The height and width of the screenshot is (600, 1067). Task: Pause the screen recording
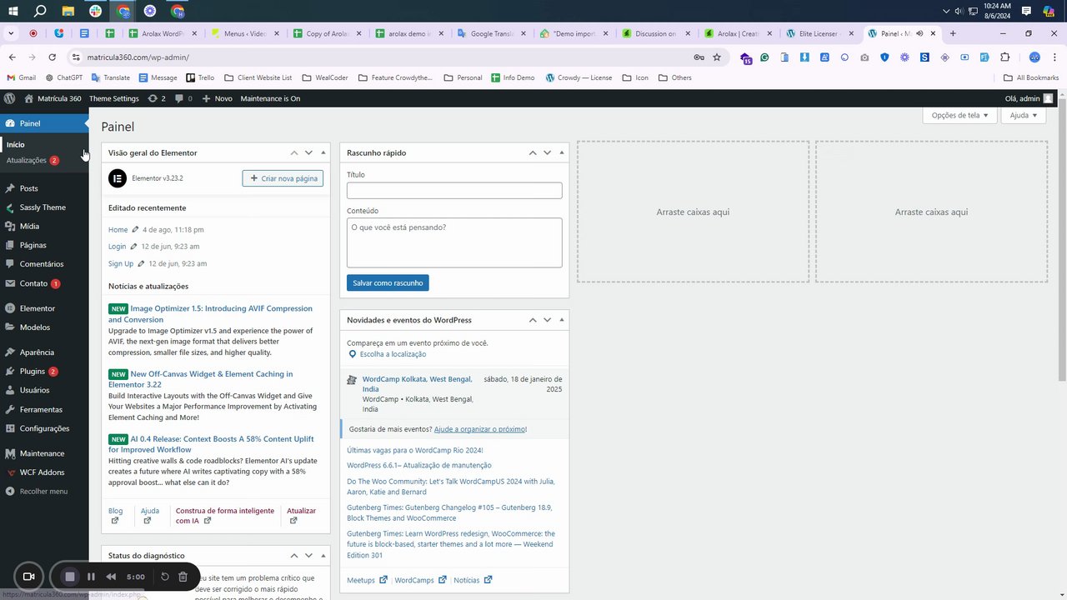91,577
